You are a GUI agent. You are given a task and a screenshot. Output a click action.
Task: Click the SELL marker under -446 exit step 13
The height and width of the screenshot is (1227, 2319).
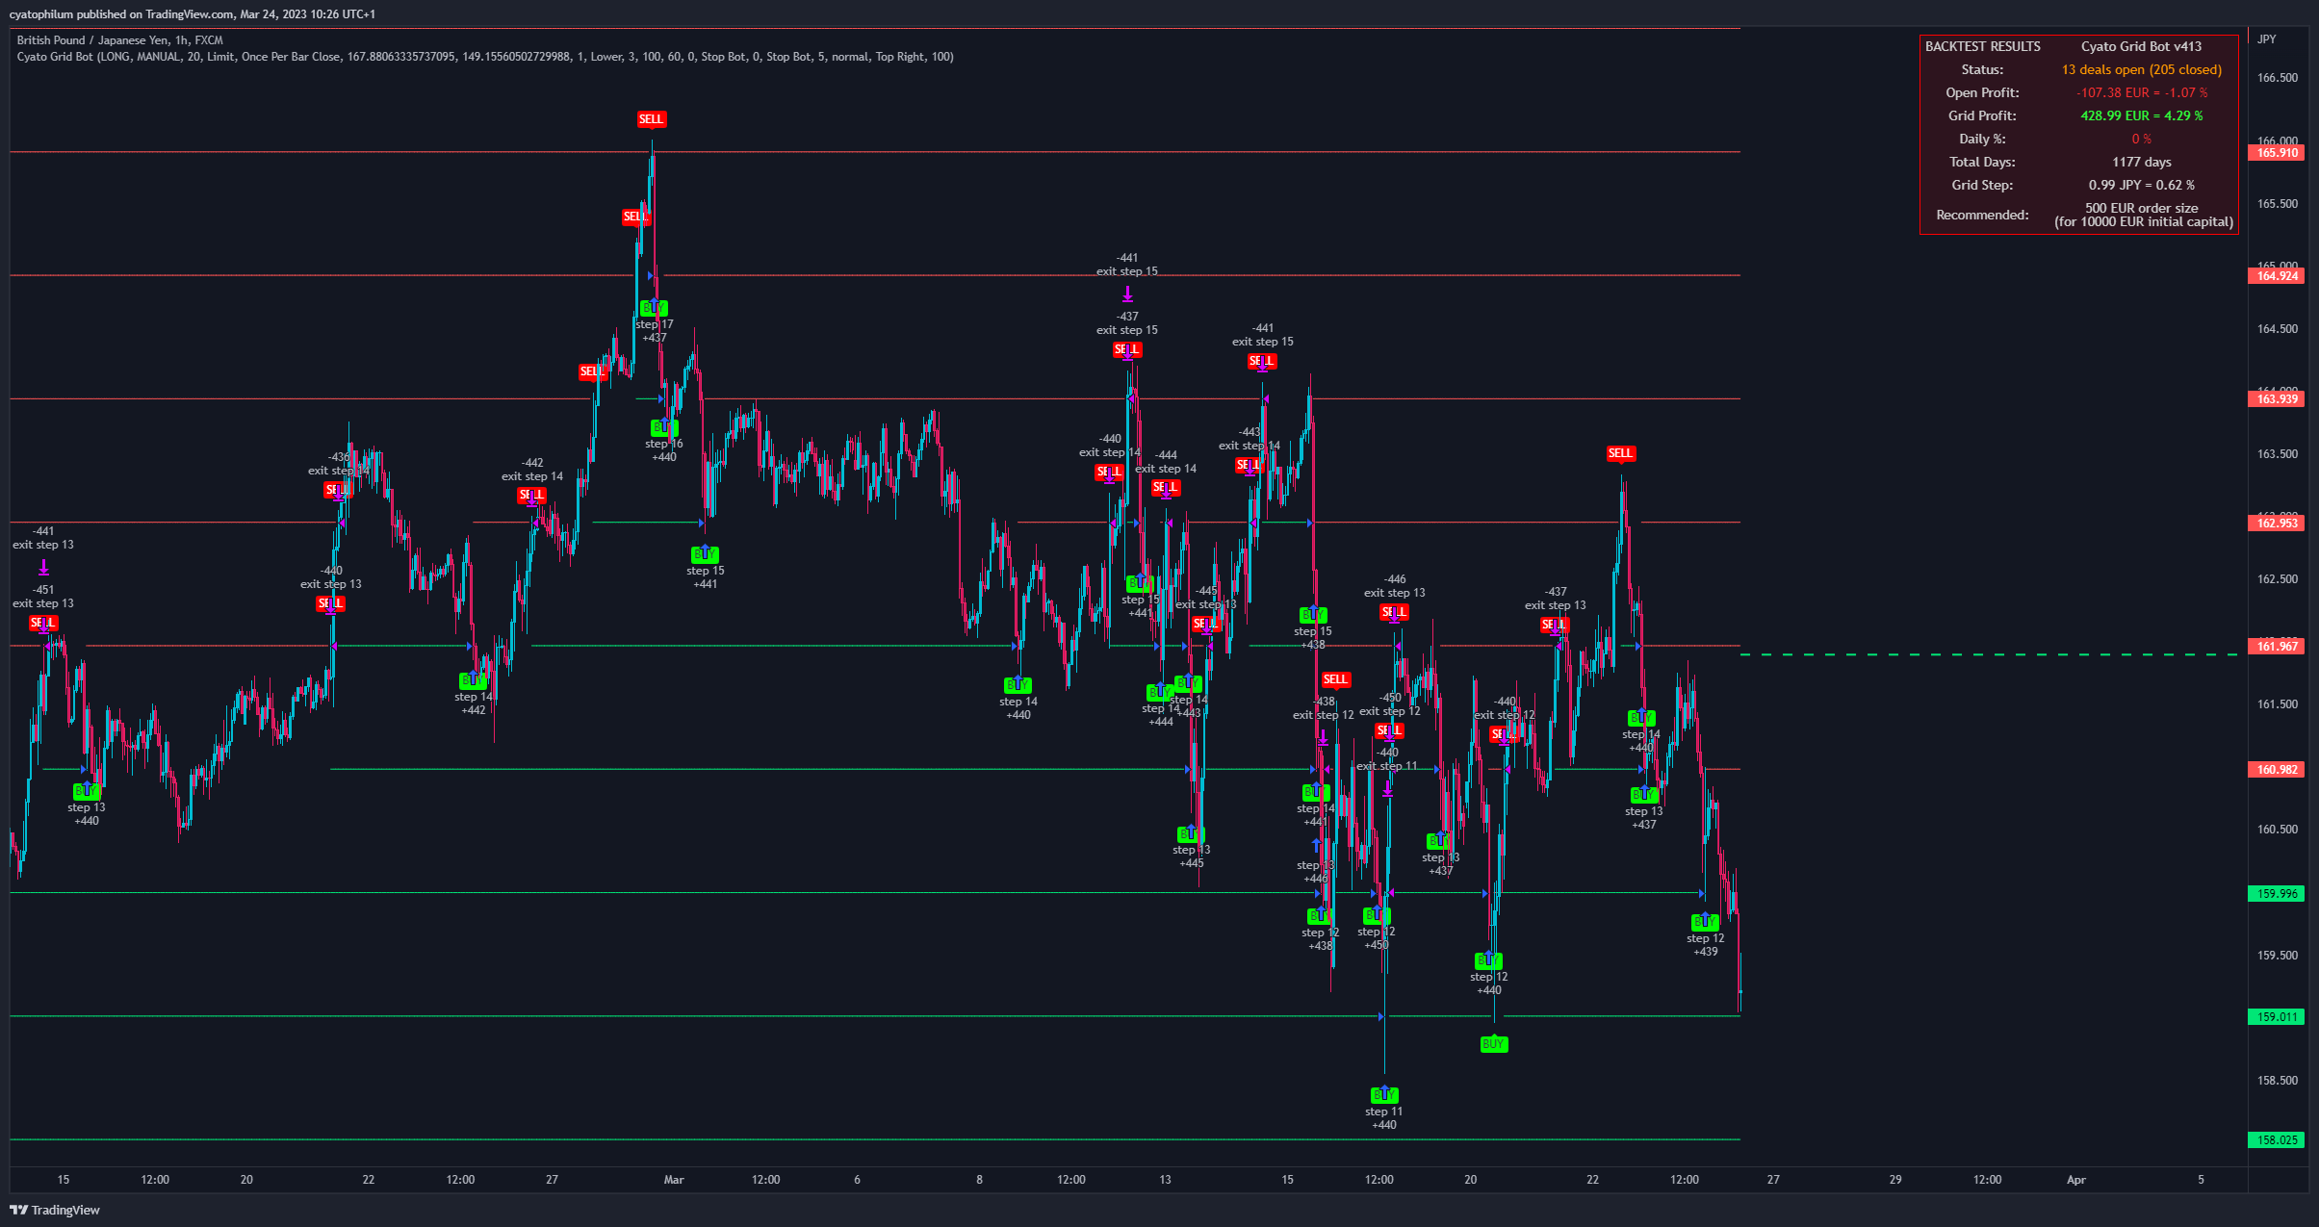click(x=1394, y=612)
